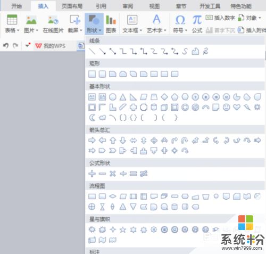
Task: Click the 图片 picture insert icon
Action: pos(31,20)
